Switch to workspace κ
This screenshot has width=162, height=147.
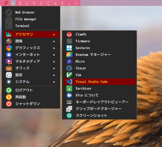coord(77,3)
